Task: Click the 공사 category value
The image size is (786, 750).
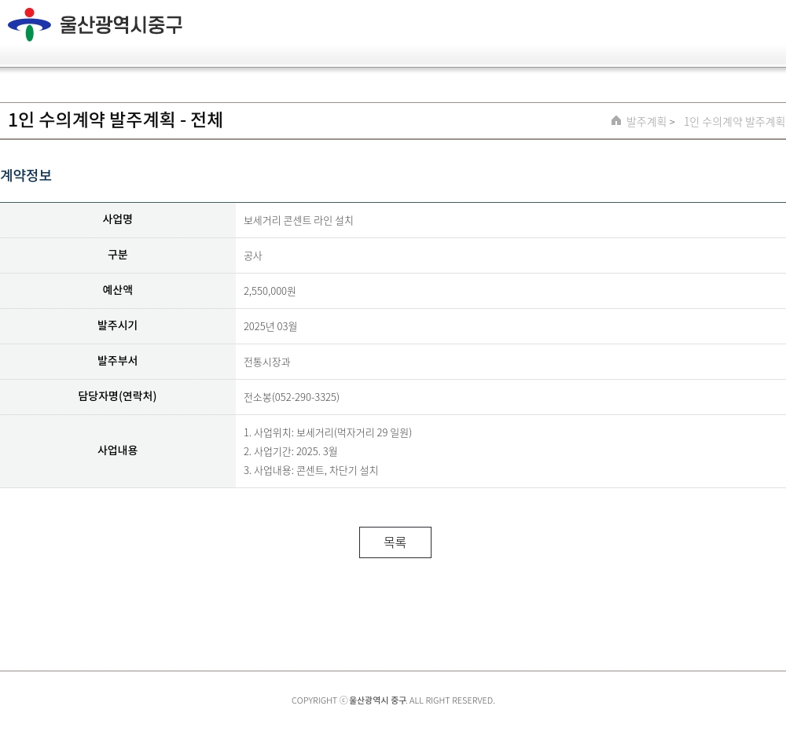Action: (x=252, y=256)
